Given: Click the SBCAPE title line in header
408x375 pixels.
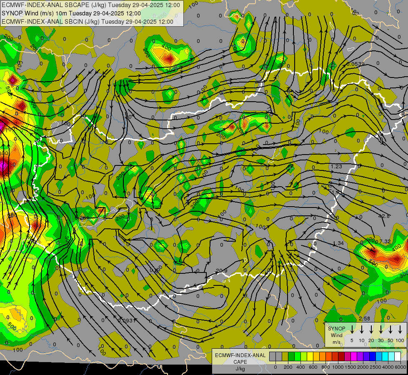Looking at the screenshot, I should pyautogui.click(x=91, y=5).
